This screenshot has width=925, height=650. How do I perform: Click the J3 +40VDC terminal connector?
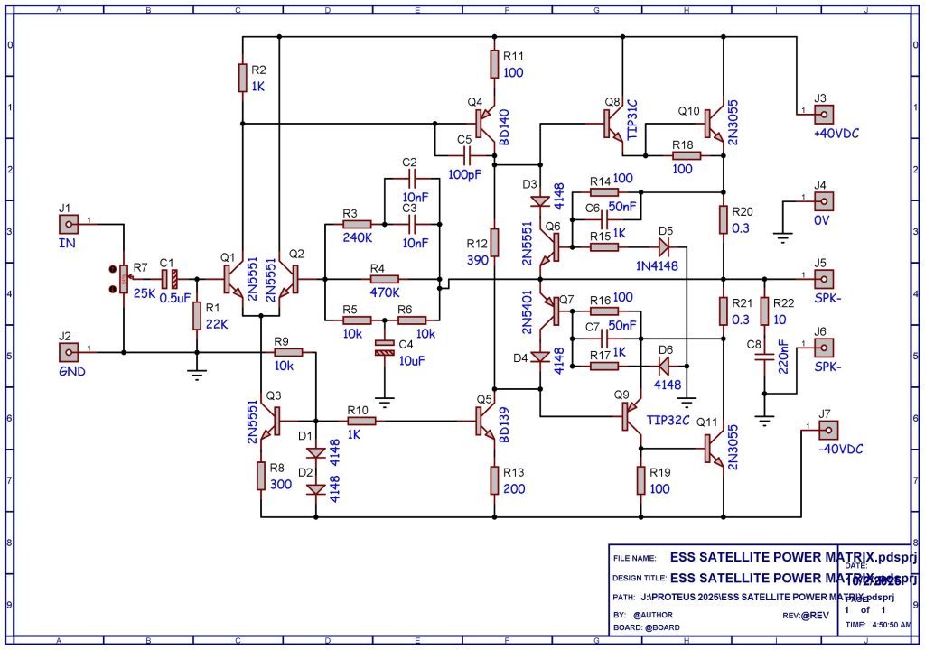click(x=823, y=115)
